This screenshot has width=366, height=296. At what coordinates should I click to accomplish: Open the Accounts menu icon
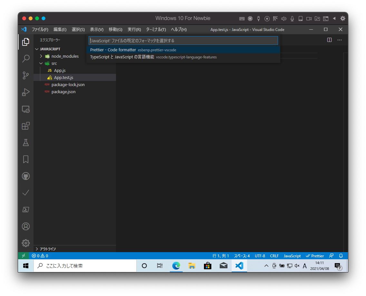26,226
